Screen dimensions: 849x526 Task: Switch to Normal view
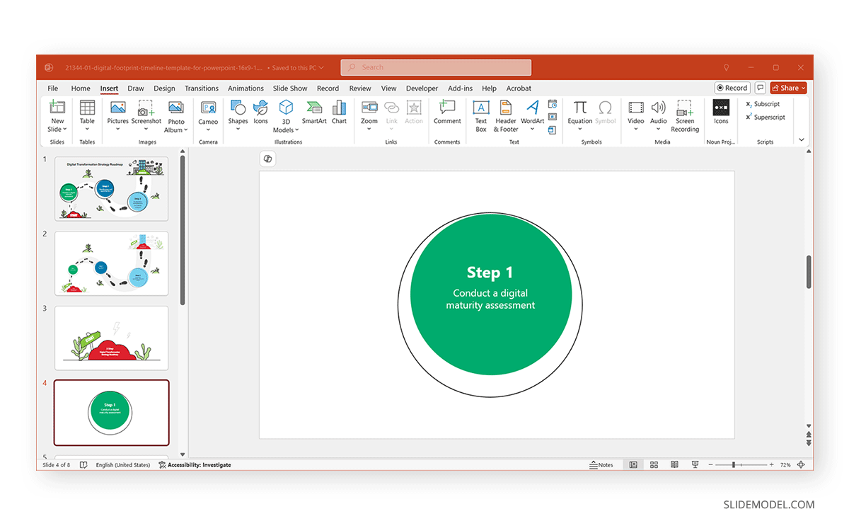coord(633,465)
